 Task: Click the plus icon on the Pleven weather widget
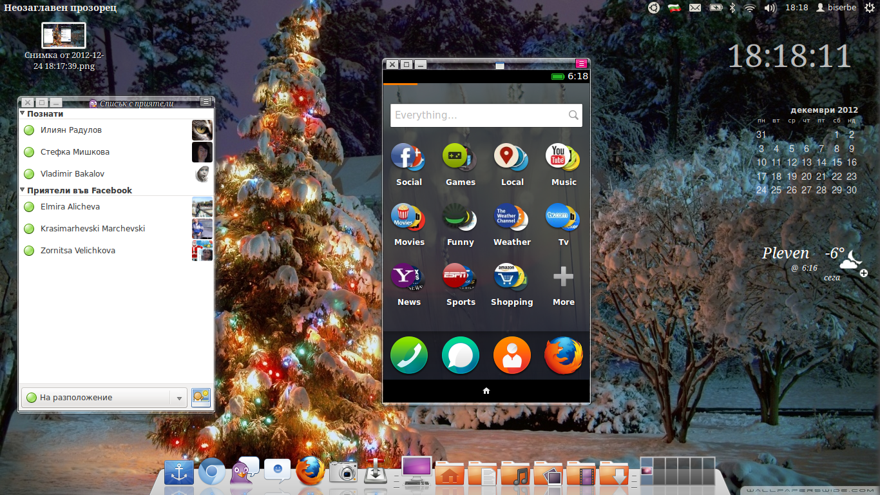(x=864, y=273)
